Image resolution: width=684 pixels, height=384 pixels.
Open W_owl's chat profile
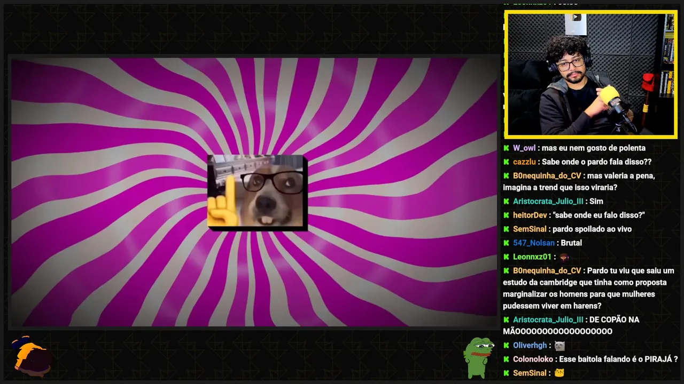[x=524, y=148]
